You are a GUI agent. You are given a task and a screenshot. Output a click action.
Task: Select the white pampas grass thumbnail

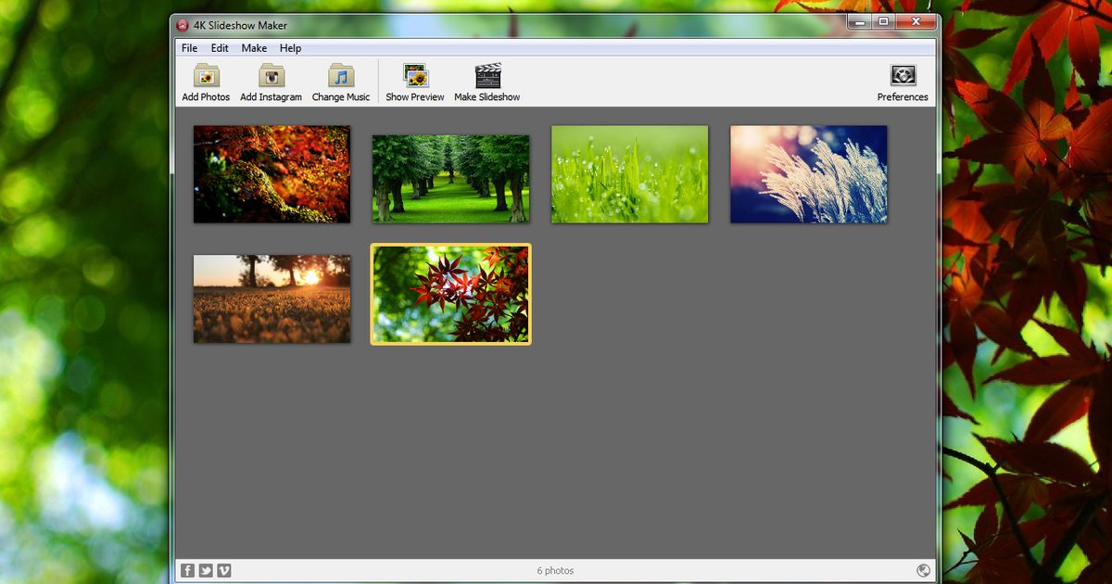pyautogui.click(x=809, y=174)
